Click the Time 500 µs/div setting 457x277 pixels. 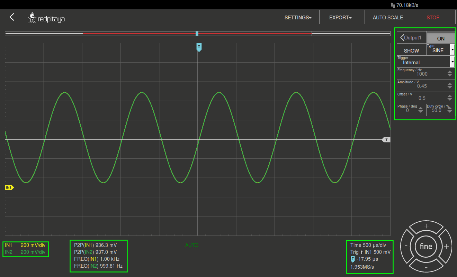(368, 245)
